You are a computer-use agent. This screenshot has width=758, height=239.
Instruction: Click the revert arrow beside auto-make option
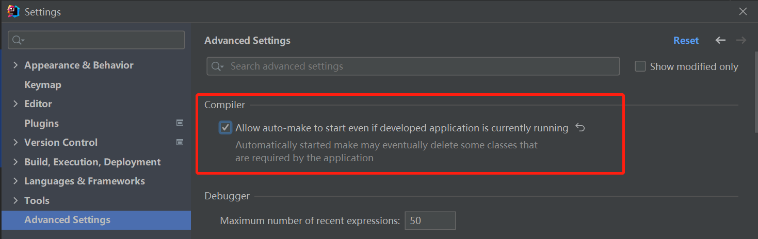pos(580,128)
